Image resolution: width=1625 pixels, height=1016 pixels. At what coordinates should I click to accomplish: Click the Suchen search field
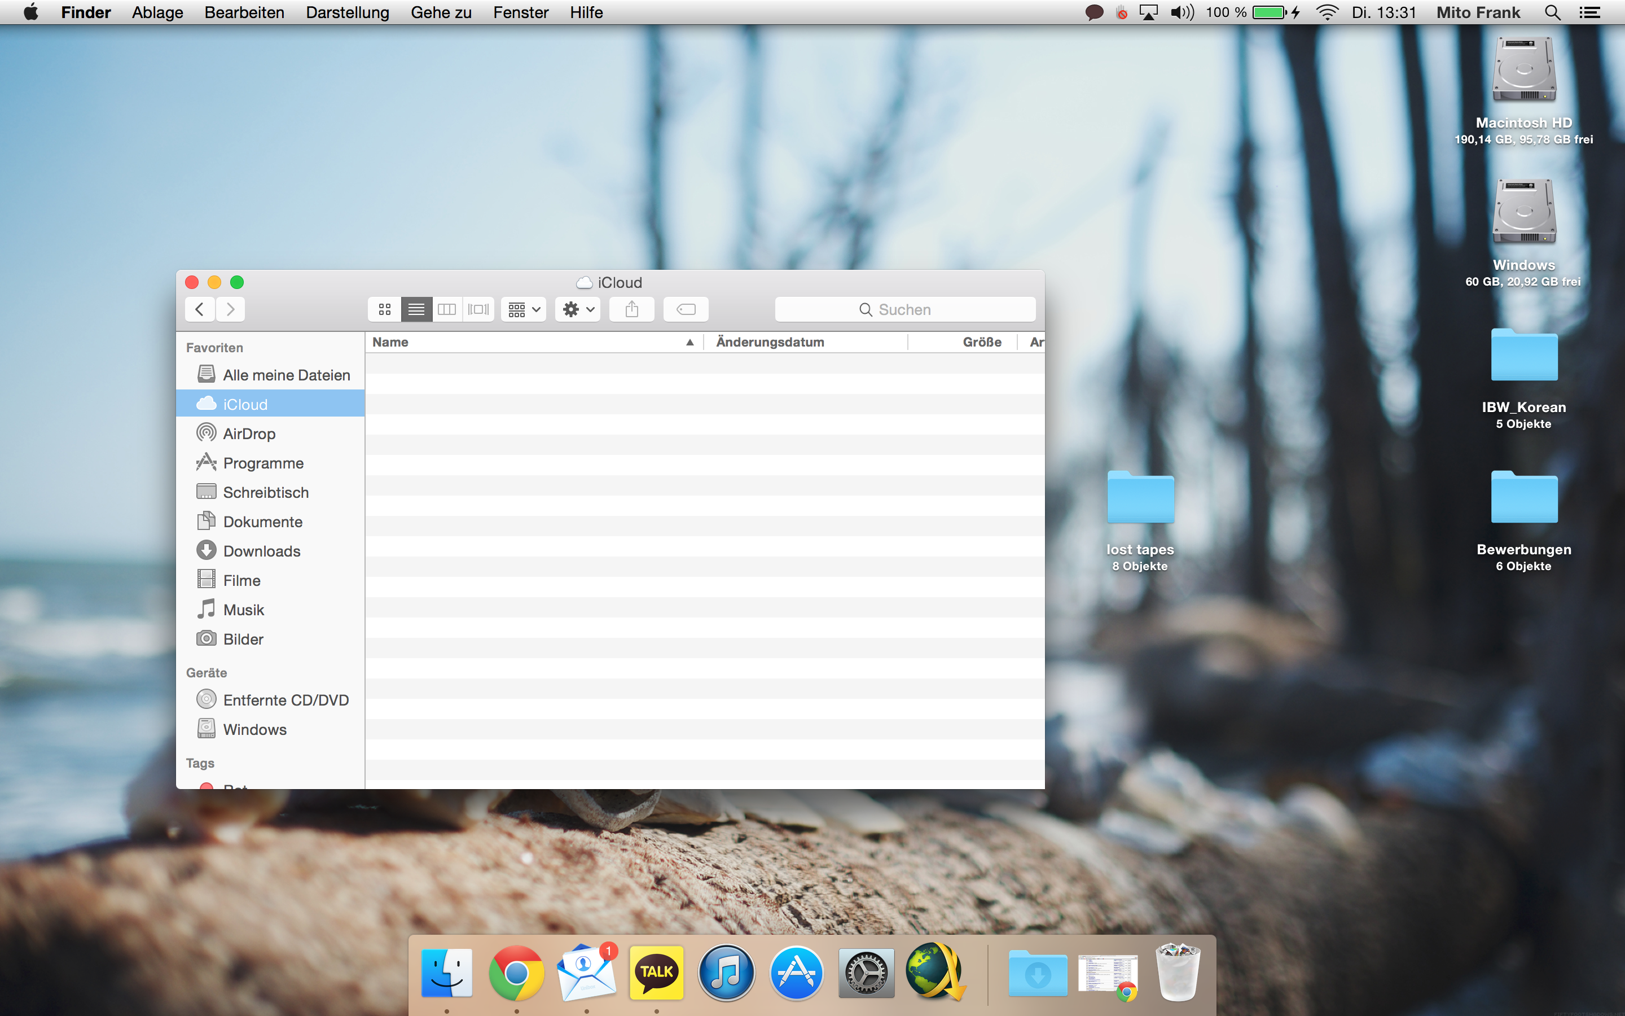click(x=904, y=309)
